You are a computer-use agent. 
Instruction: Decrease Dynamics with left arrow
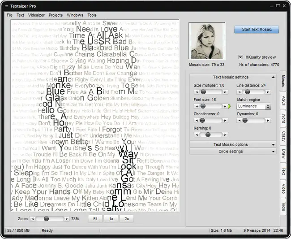[239, 121]
